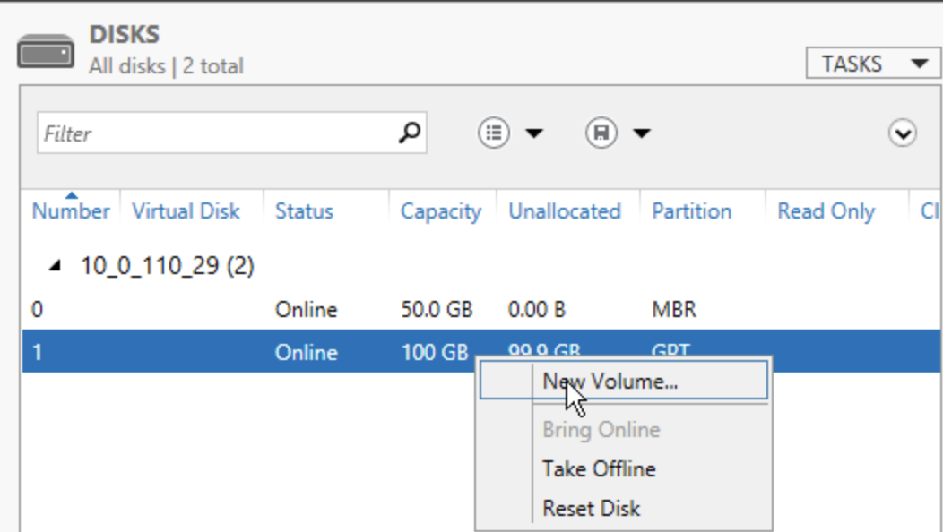Open the dropdown arrow beside list view icon
This screenshot has height=532, width=943.
pyautogui.click(x=534, y=134)
